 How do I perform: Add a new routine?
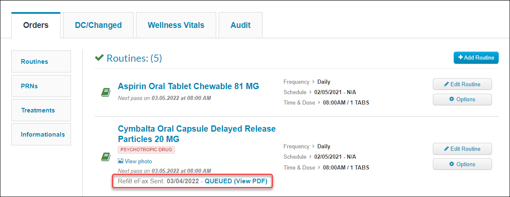tap(476, 57)
